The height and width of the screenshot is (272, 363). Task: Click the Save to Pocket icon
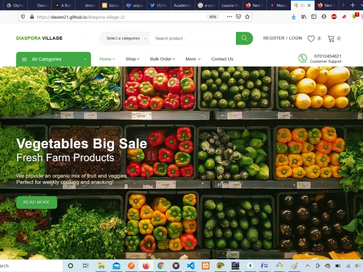coord(238,17)
